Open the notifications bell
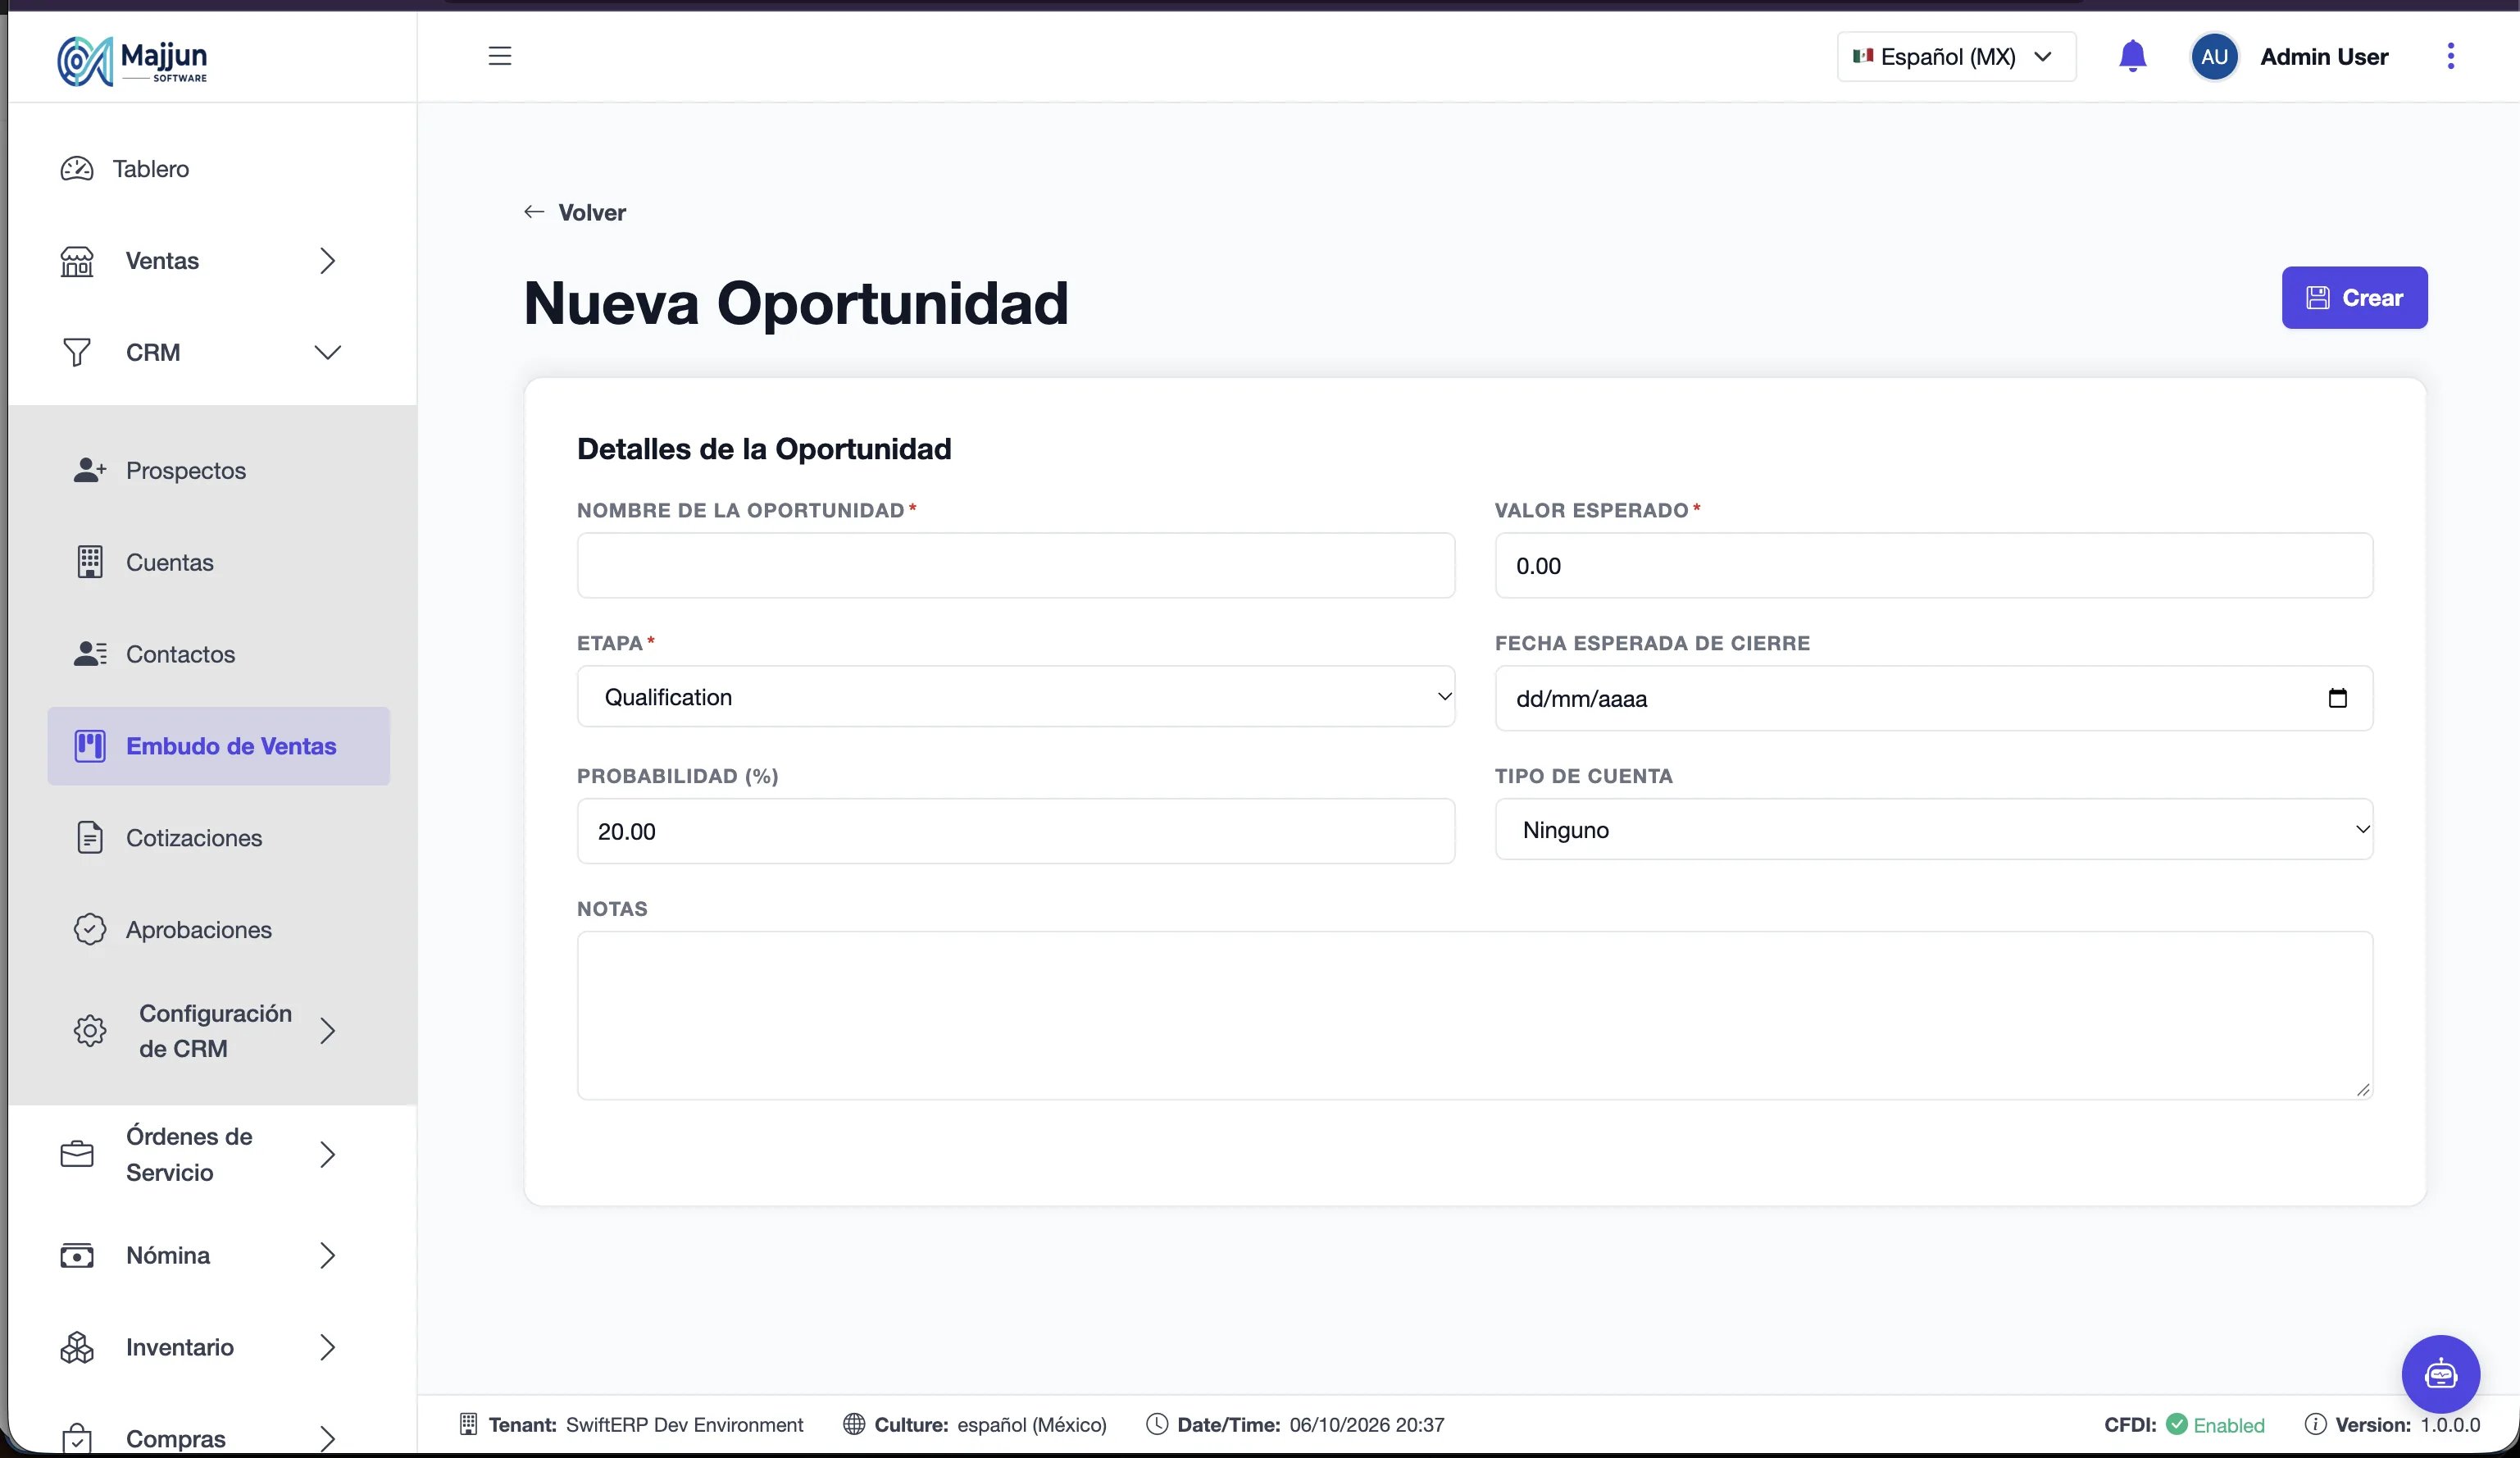Image resolution: width=2520 pixels, height=1458 pixels. click(x=2132, y=56)
